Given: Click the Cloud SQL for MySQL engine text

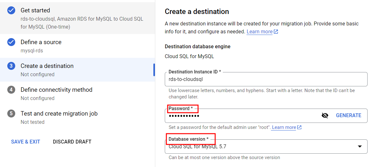Looking at the screenshot, I should coord(189,57).
